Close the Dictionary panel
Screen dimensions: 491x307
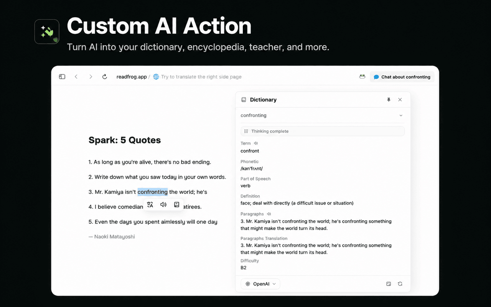point(400,100)
